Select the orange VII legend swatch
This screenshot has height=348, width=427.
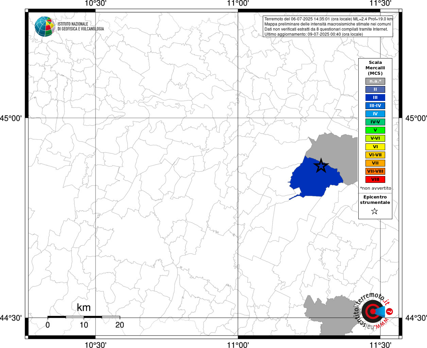(x=375, y=163)
